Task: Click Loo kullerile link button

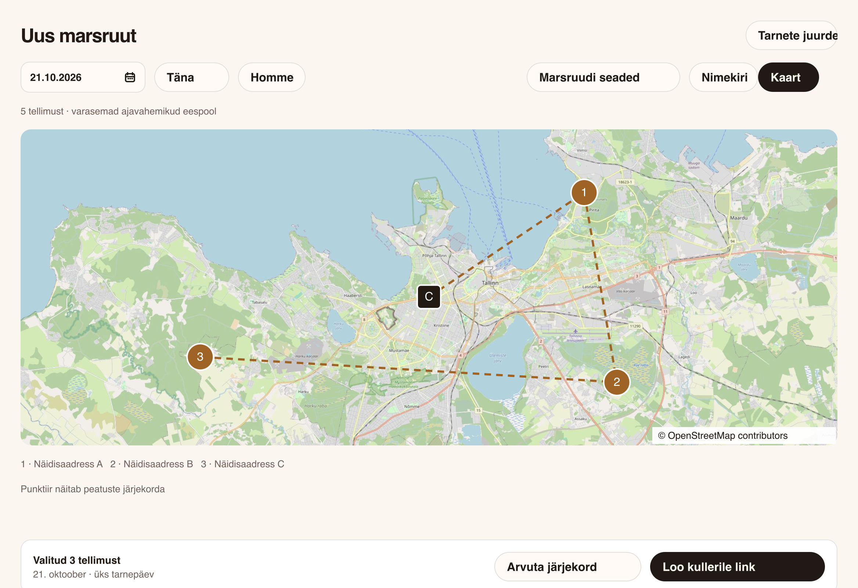Action: click(737, 567)
